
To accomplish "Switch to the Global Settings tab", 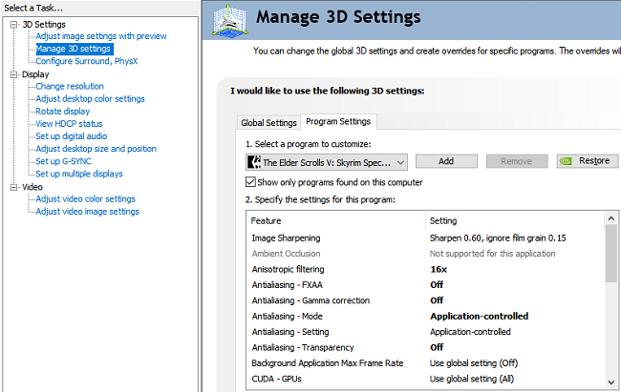I will 268,122.
